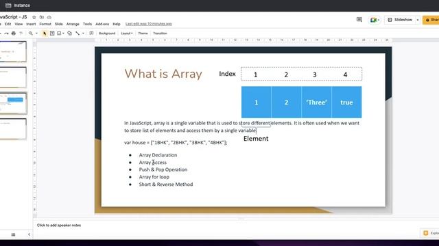This screenshot has height=246, width=439.
Task: Pick the Text box tool
Action: coord(52,33)
